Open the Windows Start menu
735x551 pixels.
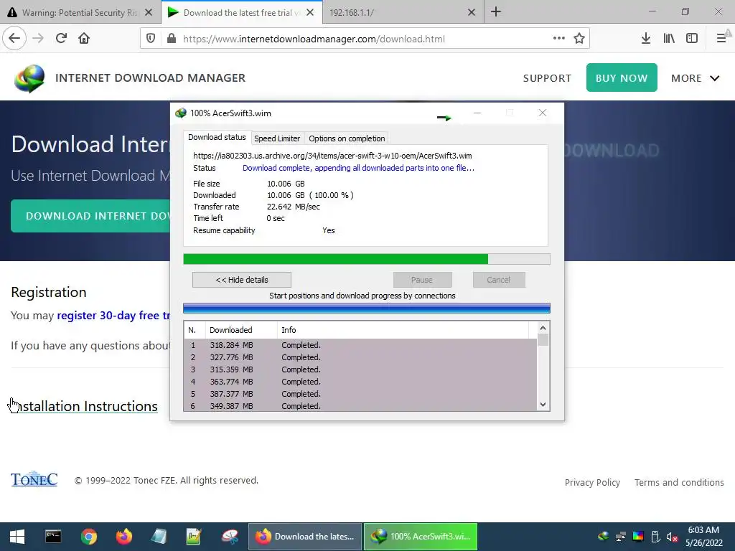[x=17, y=537]
